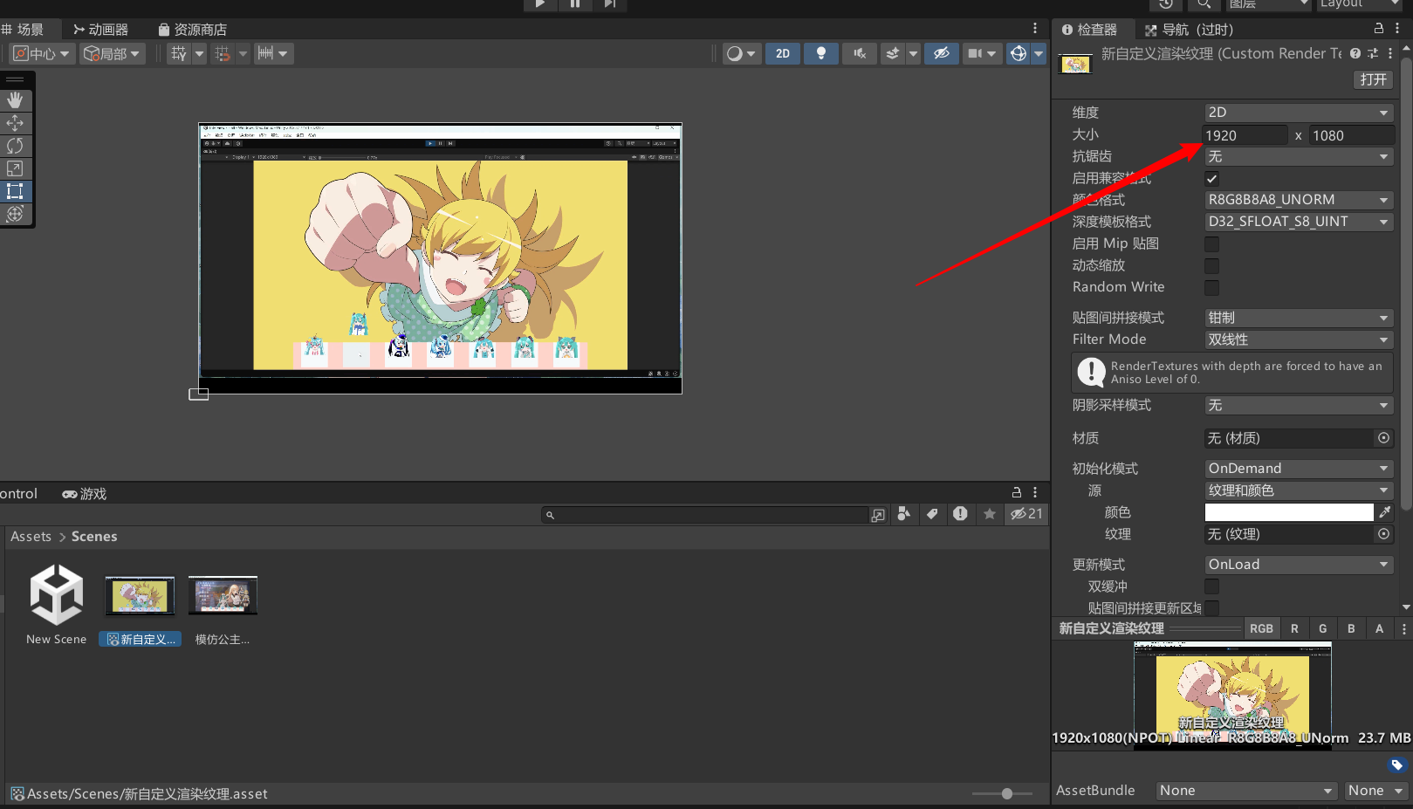Image resolution: width=1413 pixels, height=809 pixels.
Task: Uncheck 启用兼容格式 checkbox
Action: point(1211,179)
